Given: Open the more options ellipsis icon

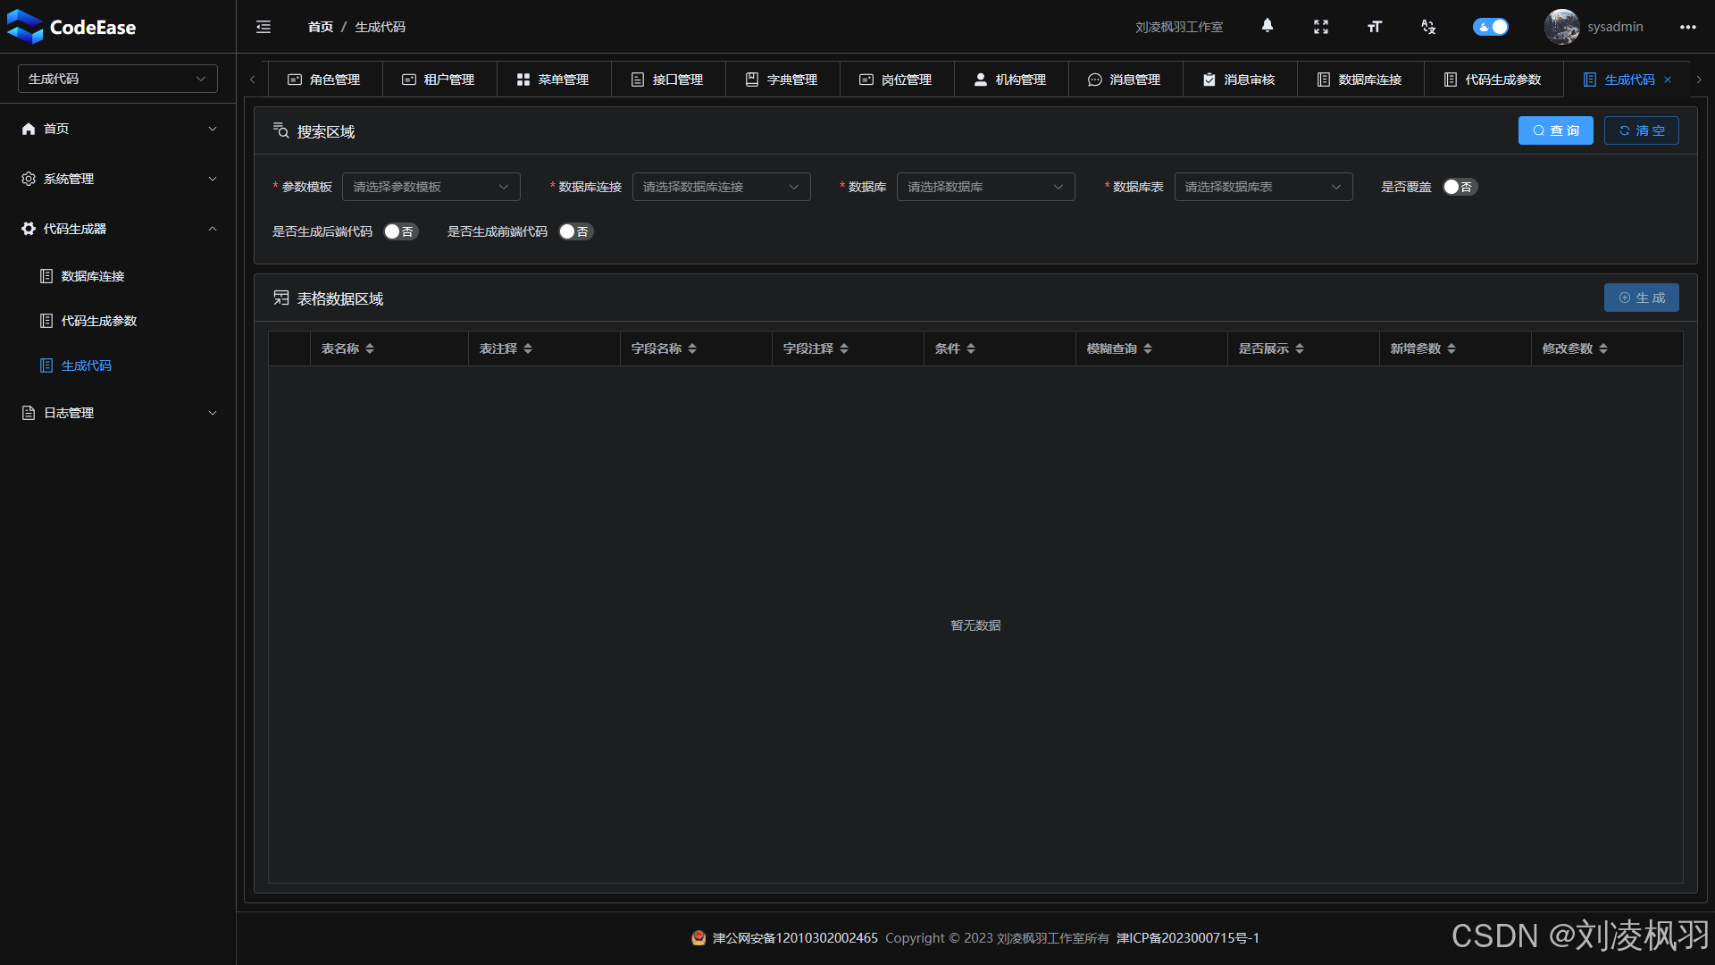Looking at the screenshot, I should 1688,27.
